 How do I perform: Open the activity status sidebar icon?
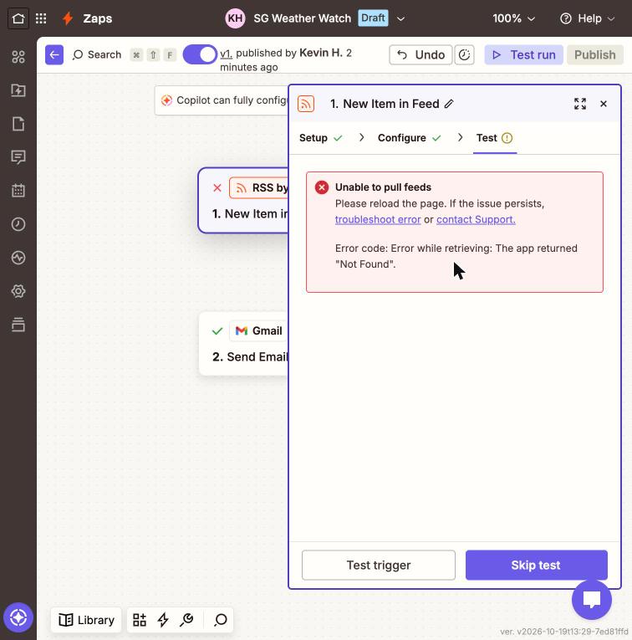[18, 258]
